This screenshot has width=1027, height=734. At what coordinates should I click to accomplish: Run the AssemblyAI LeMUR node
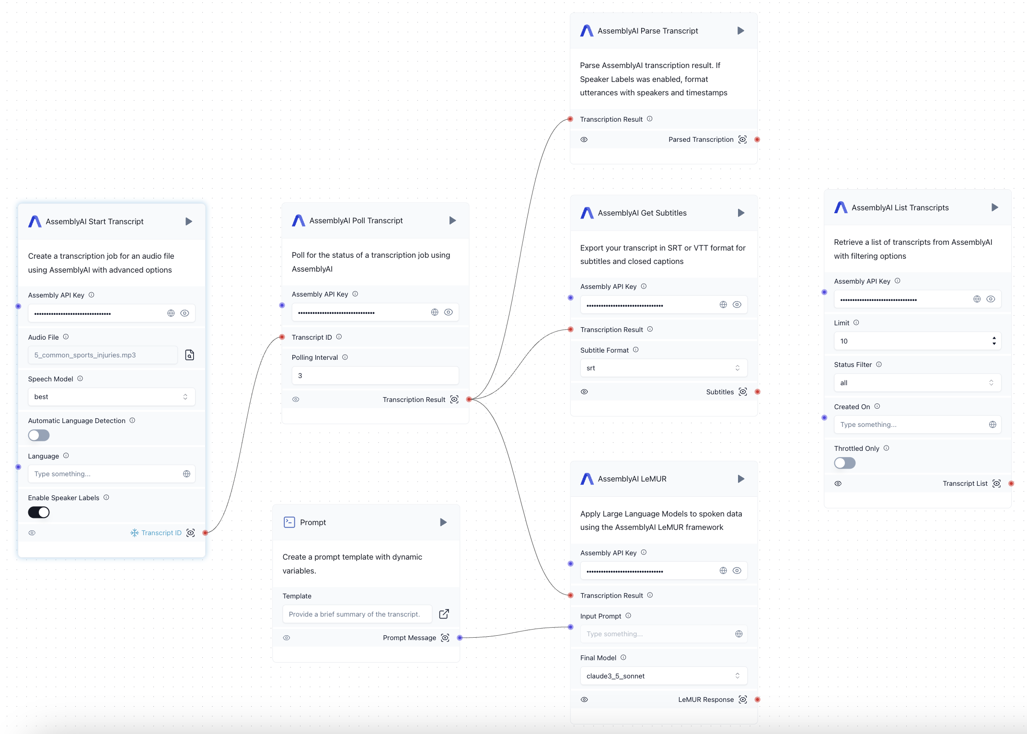[741, 479]
